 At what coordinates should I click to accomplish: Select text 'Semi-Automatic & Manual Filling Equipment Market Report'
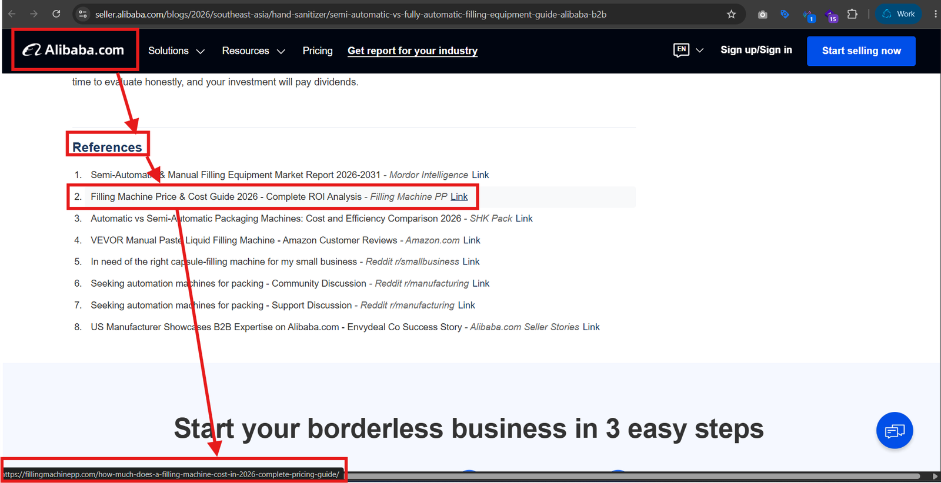click(212, 175)
